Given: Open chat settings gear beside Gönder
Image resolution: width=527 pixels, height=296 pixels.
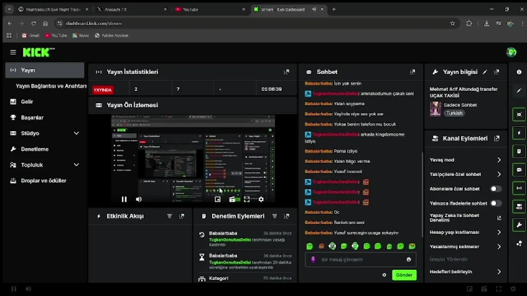Looking at the screenshot, I should [x=384, y=275].
